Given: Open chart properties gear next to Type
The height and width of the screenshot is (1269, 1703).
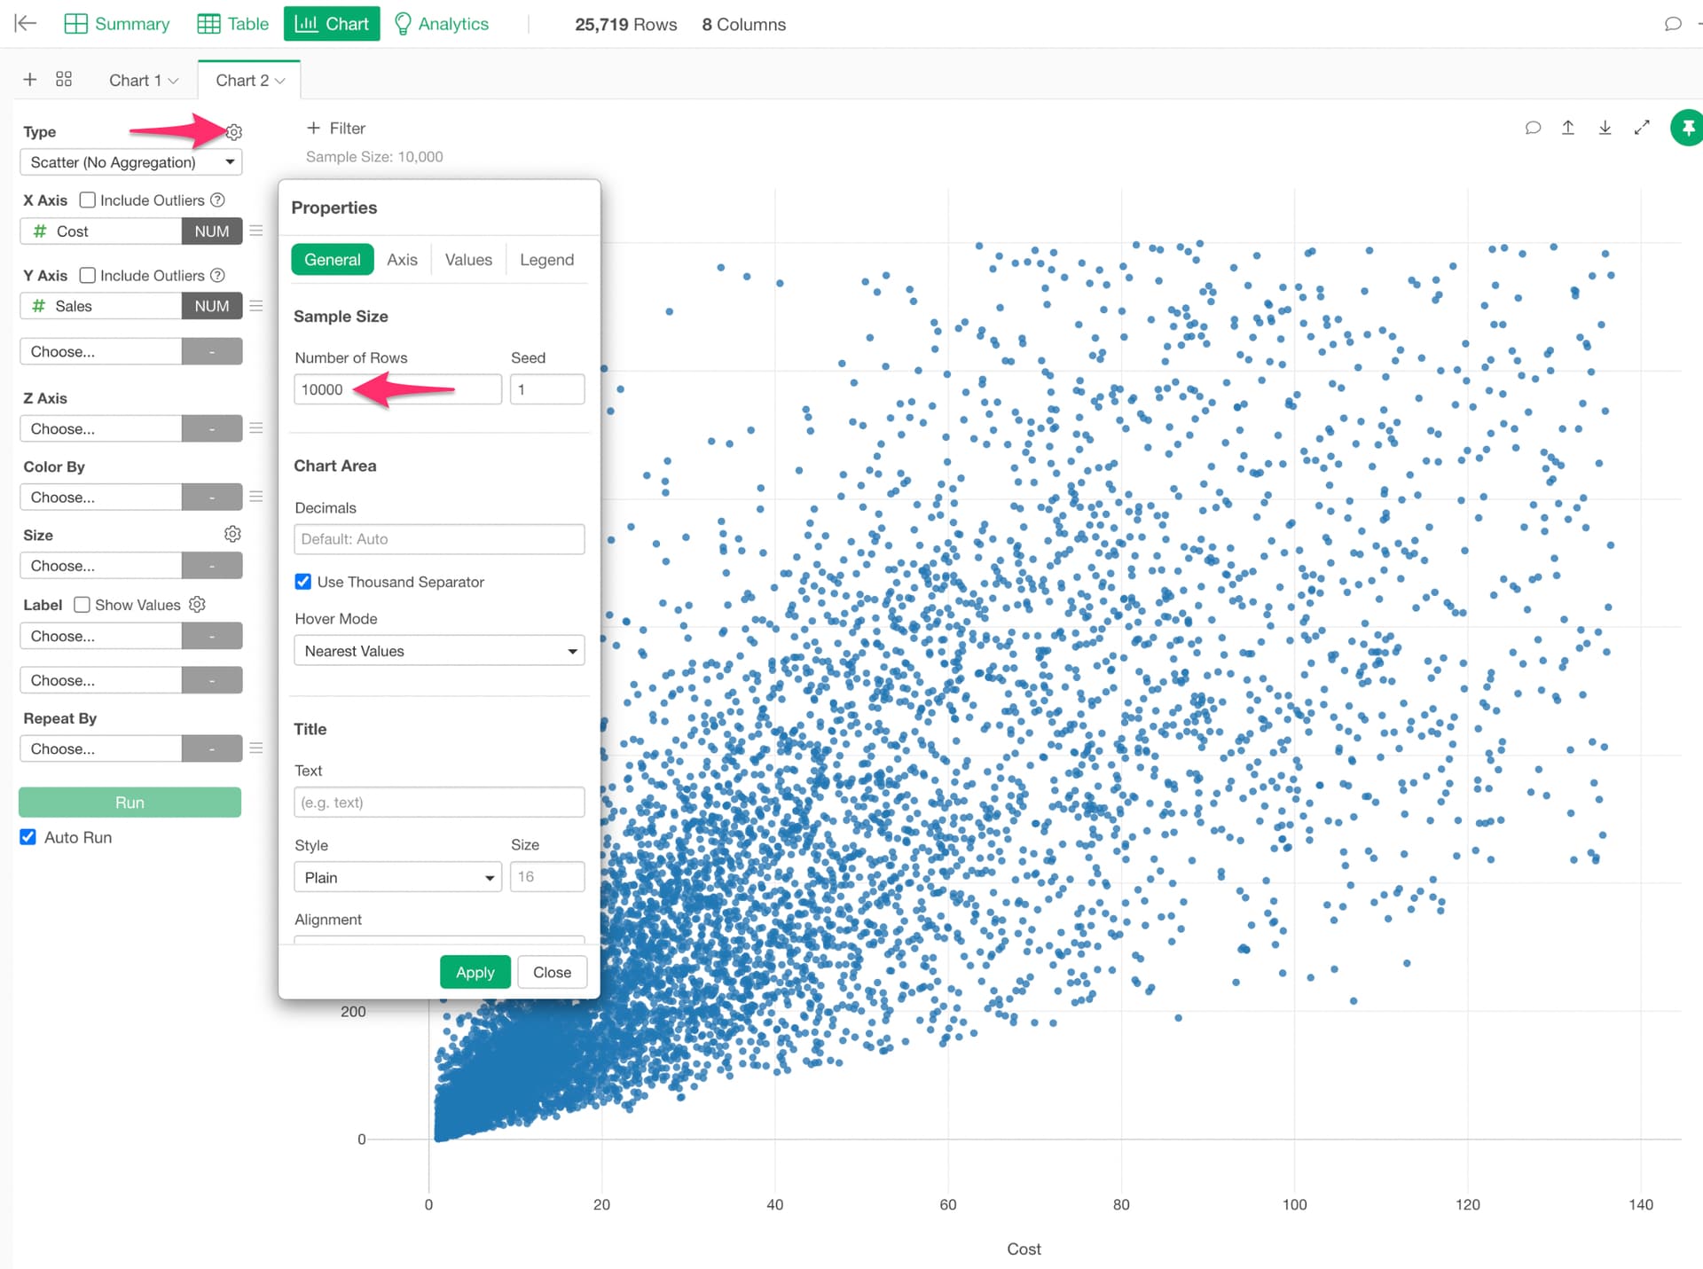Looking at the screenshot, I should pos(234,132).
